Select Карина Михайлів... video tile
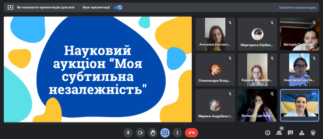Viewport: 323px width, 139px height. click(x=257, y=70)
